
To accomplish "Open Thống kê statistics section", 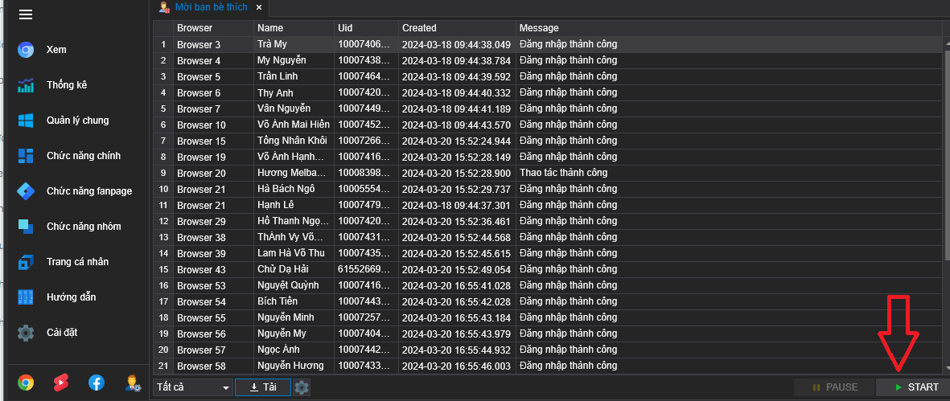I will click(66, 85).
